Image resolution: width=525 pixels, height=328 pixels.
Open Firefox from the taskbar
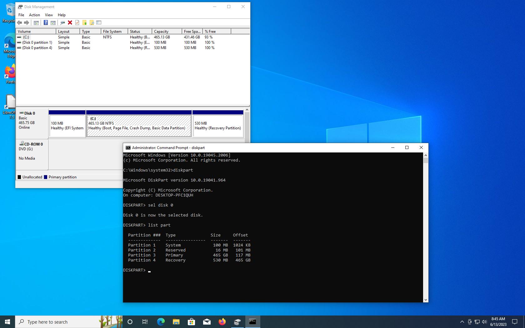pos(222,322)
